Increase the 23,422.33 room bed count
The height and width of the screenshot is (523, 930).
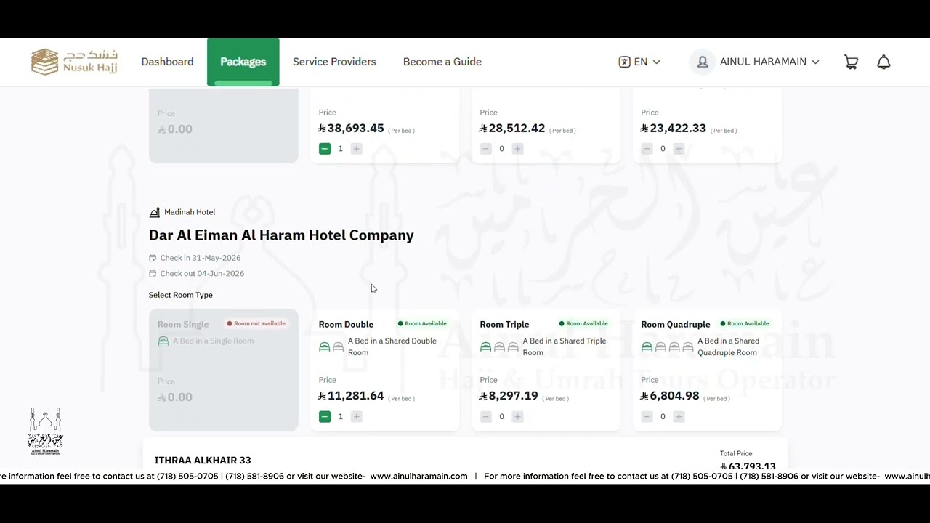point(679,148)
